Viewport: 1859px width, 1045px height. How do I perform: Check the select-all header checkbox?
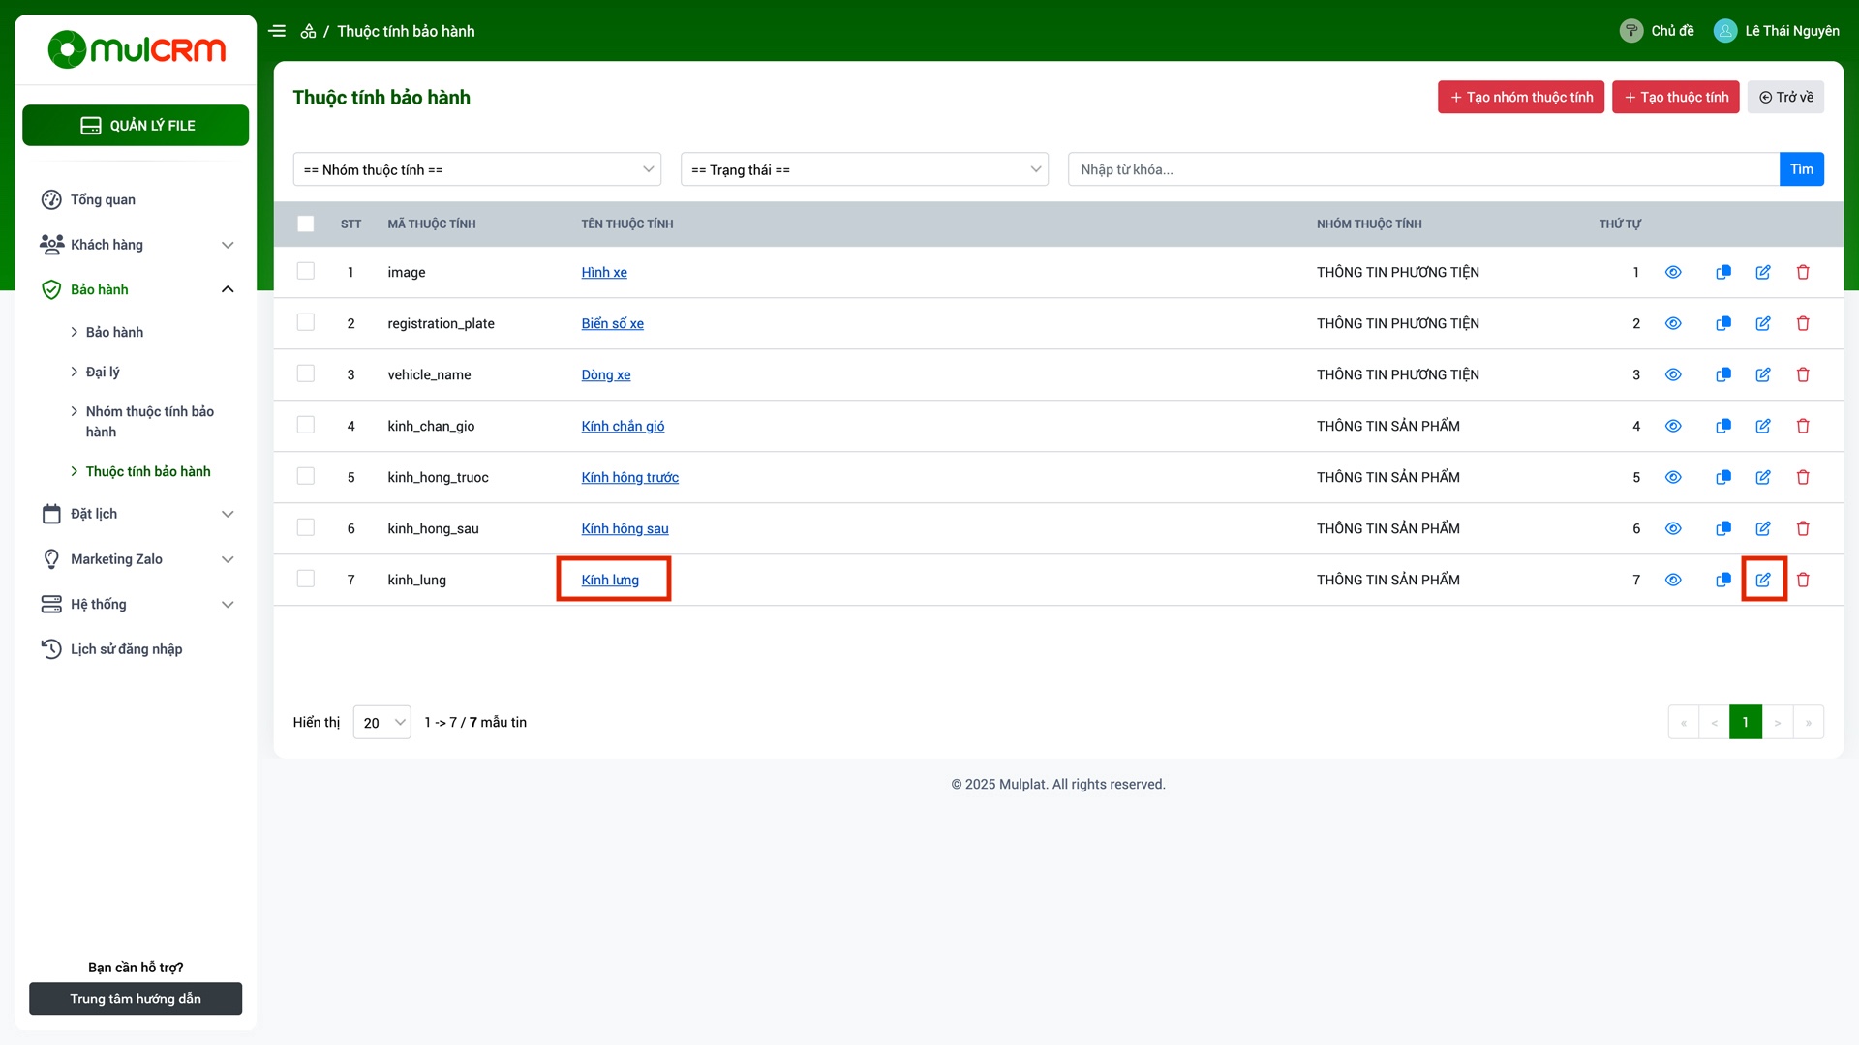coord(306,224)
